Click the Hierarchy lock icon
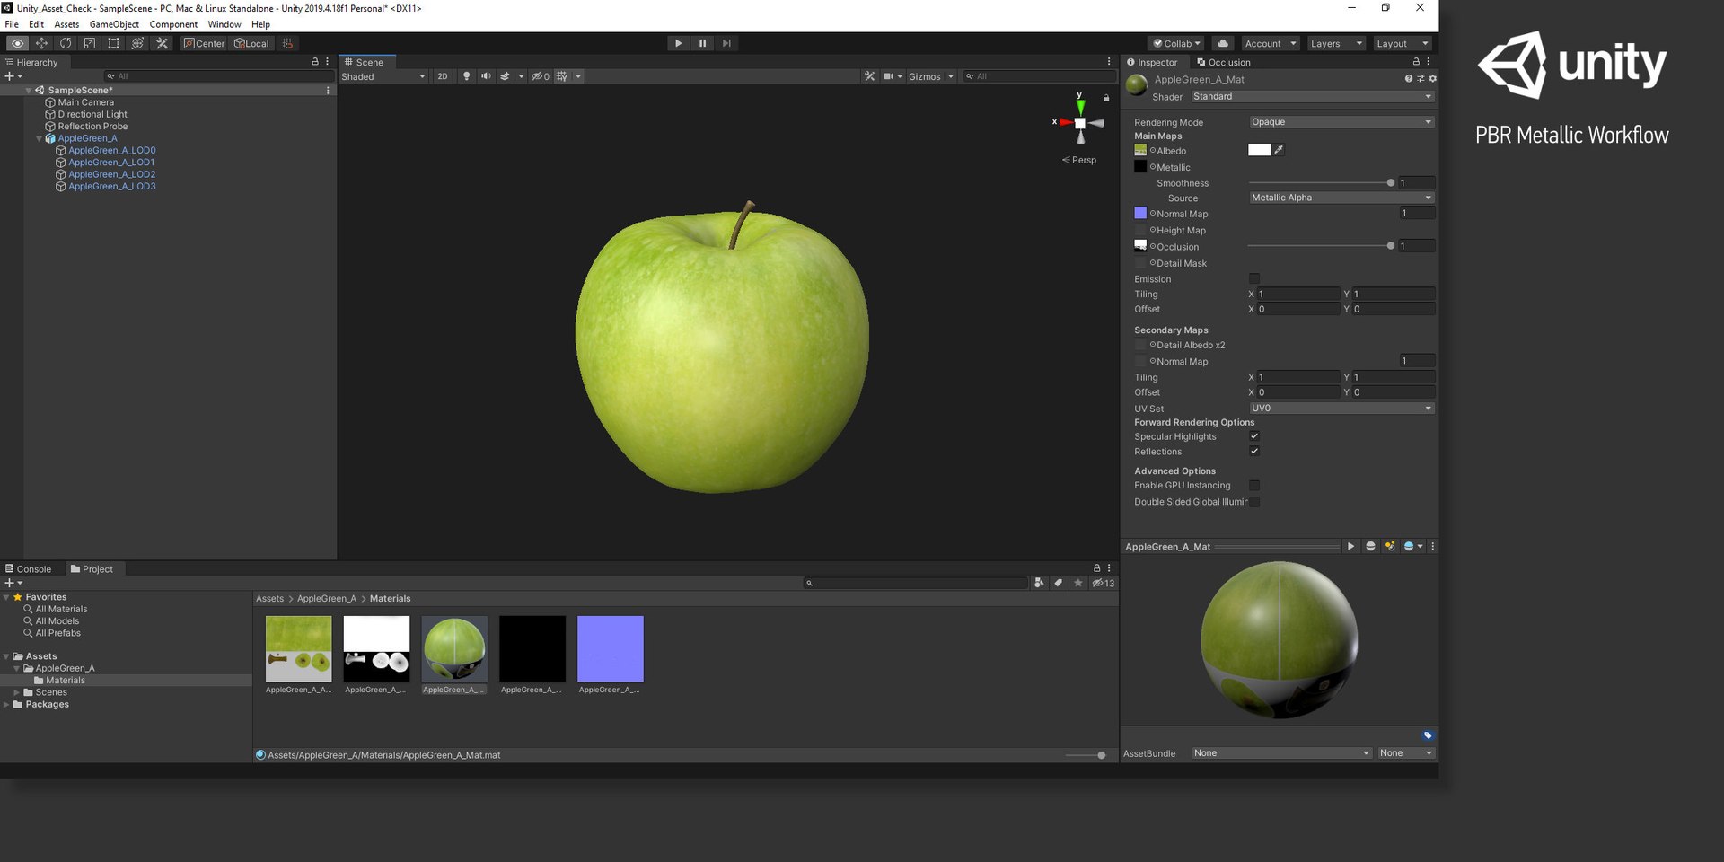The width and height of the screenshot is (1724, 862). click(x=315, y=62)
